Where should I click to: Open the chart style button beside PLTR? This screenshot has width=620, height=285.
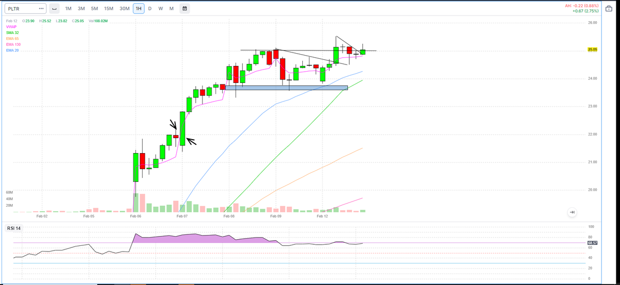tap(54, 9)
